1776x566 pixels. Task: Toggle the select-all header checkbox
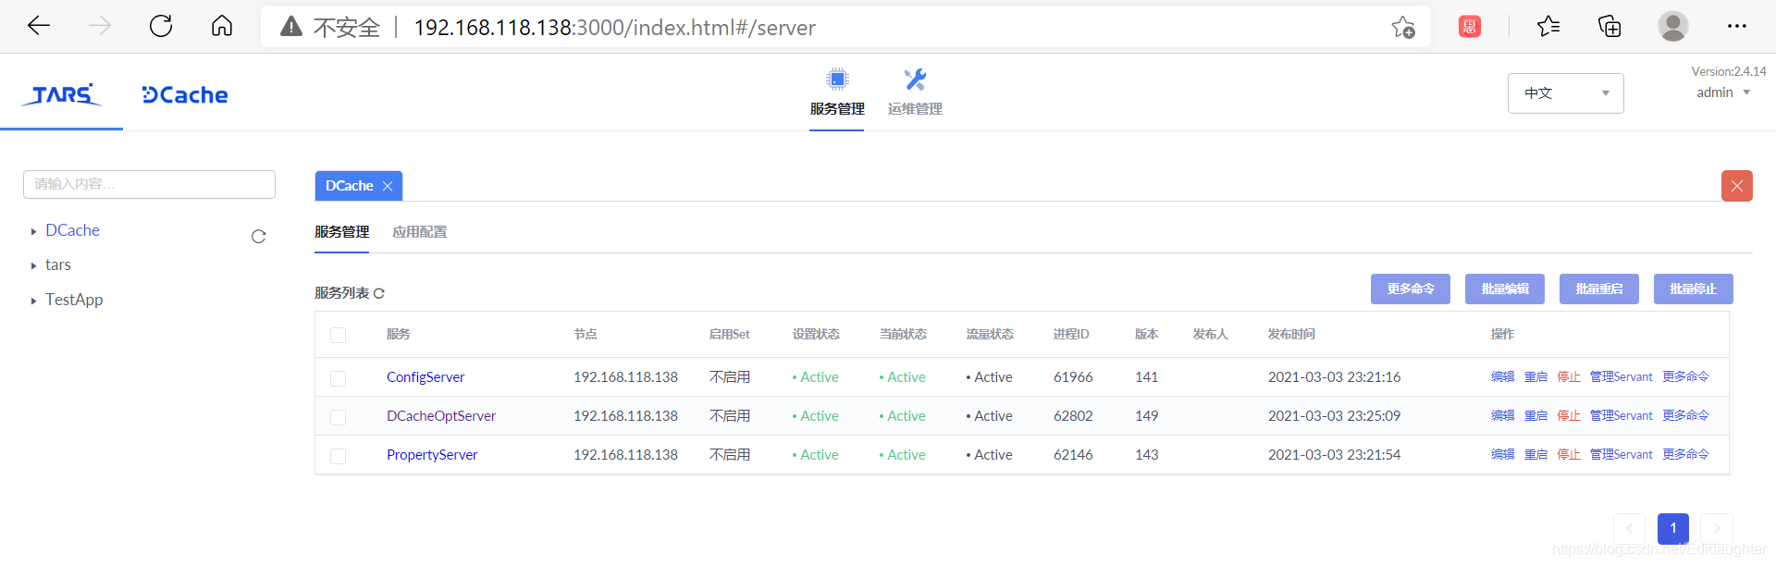tap(338, 335)
